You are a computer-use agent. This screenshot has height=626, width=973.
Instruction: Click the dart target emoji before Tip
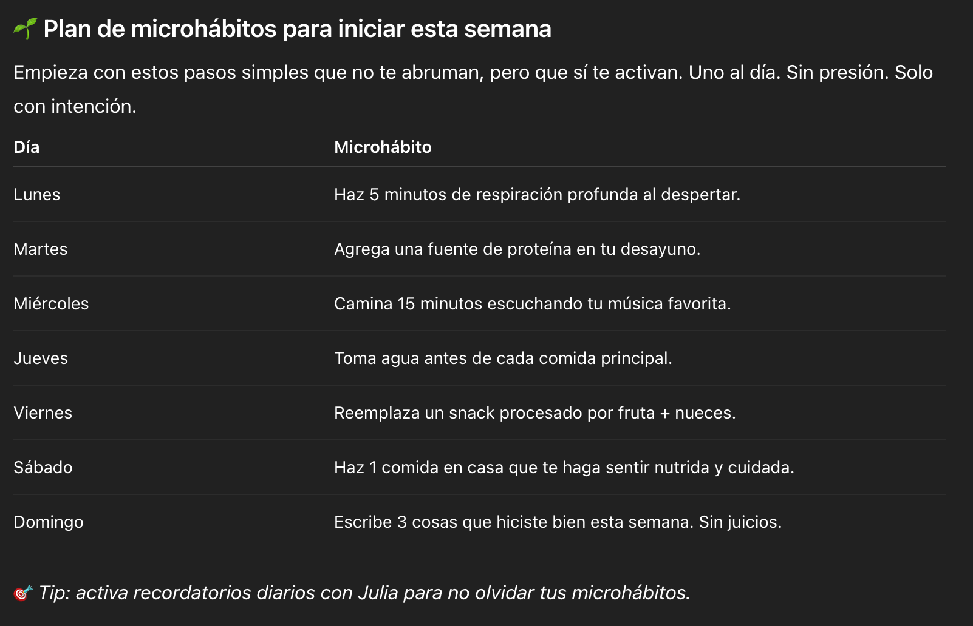pos(23,593)
